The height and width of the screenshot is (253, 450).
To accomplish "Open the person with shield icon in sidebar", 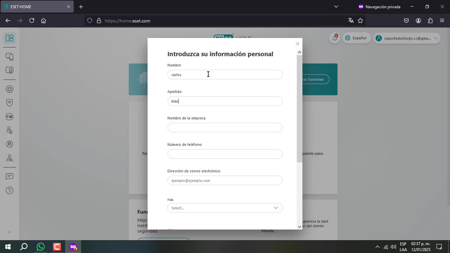I will click(9, 130).
